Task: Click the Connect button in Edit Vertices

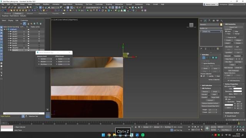Action: click(210, 100)
